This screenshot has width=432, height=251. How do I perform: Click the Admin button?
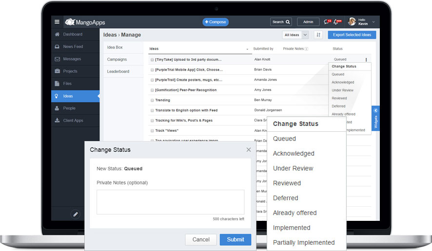pos(308,22)
